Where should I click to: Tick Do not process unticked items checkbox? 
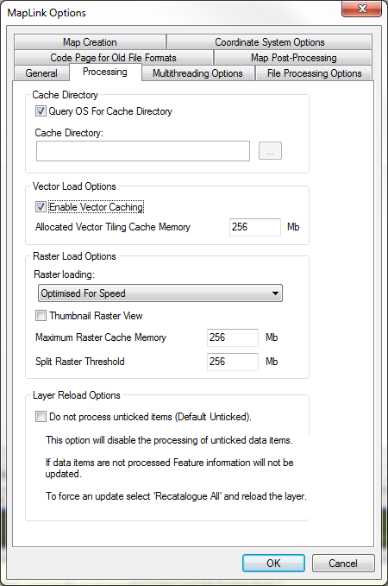pyautogui.click(x=41, y=417)
